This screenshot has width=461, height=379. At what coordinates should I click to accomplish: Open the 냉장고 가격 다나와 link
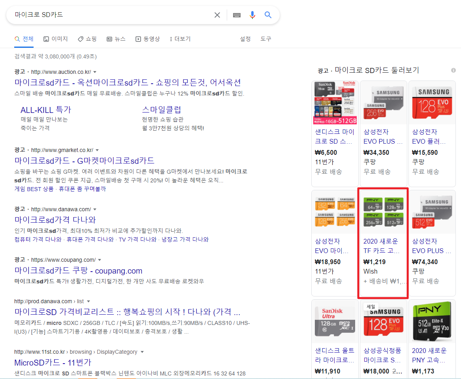pyautogui.click(x=185, y=240)
